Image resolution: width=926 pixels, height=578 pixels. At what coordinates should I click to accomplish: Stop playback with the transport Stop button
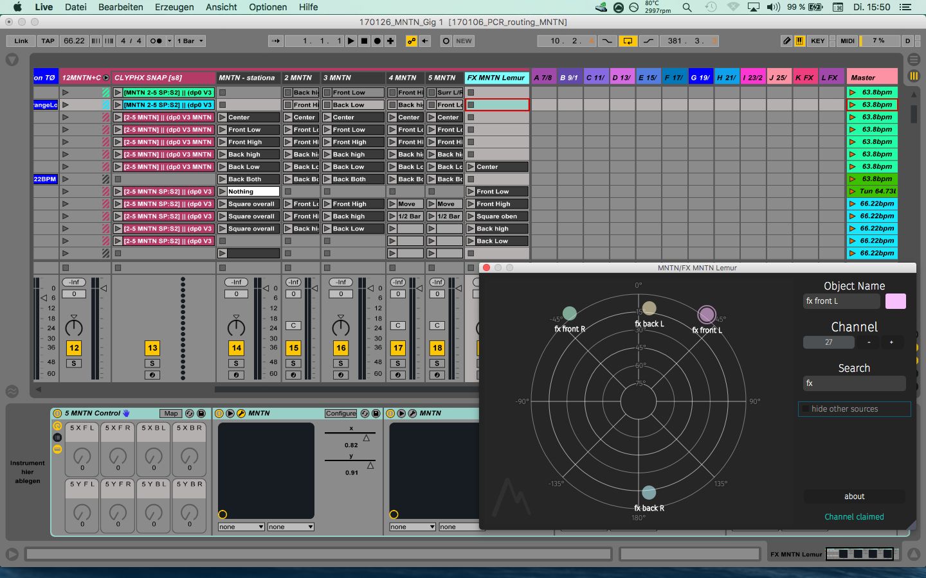tap(364, 40)
